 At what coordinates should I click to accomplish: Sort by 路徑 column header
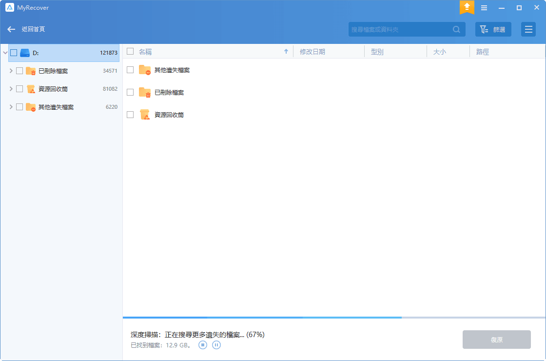(483, 52)
